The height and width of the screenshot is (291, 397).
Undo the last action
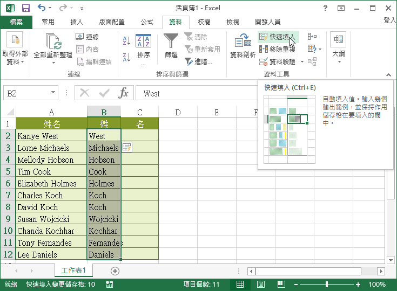point(42,8)
